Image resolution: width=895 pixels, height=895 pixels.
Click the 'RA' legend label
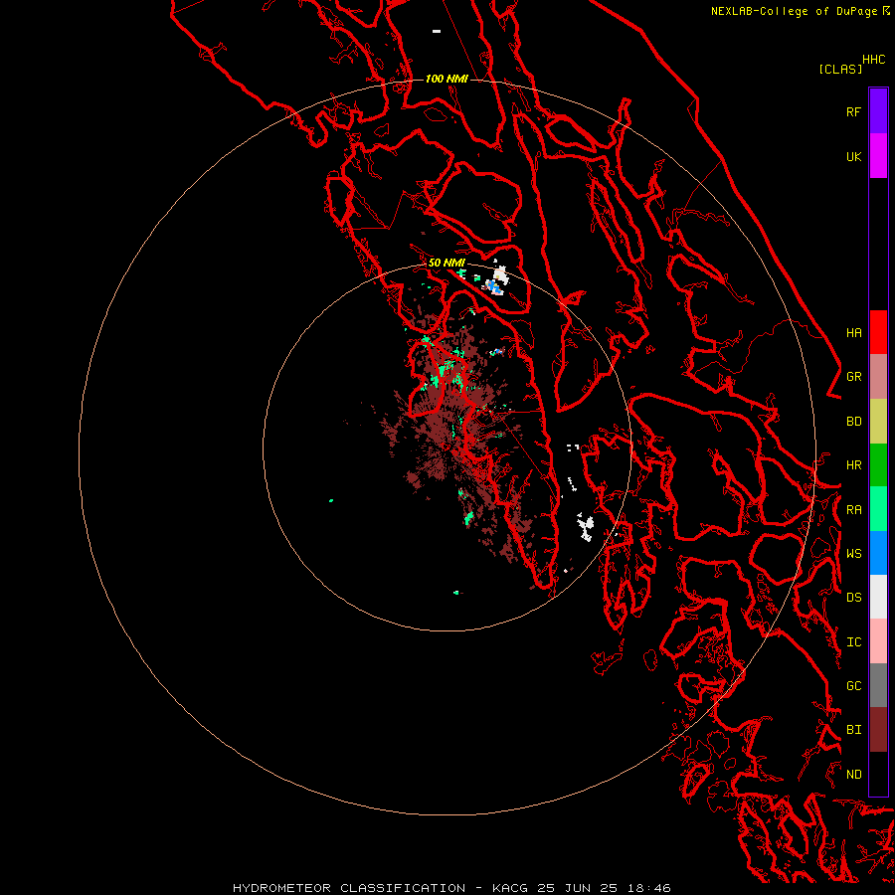853,510
